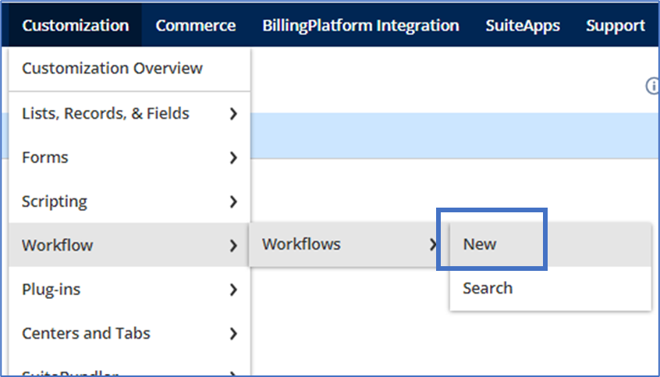Select the Centers and Tabs menu item
Screen dimensions: 660x377
point(130,333)
